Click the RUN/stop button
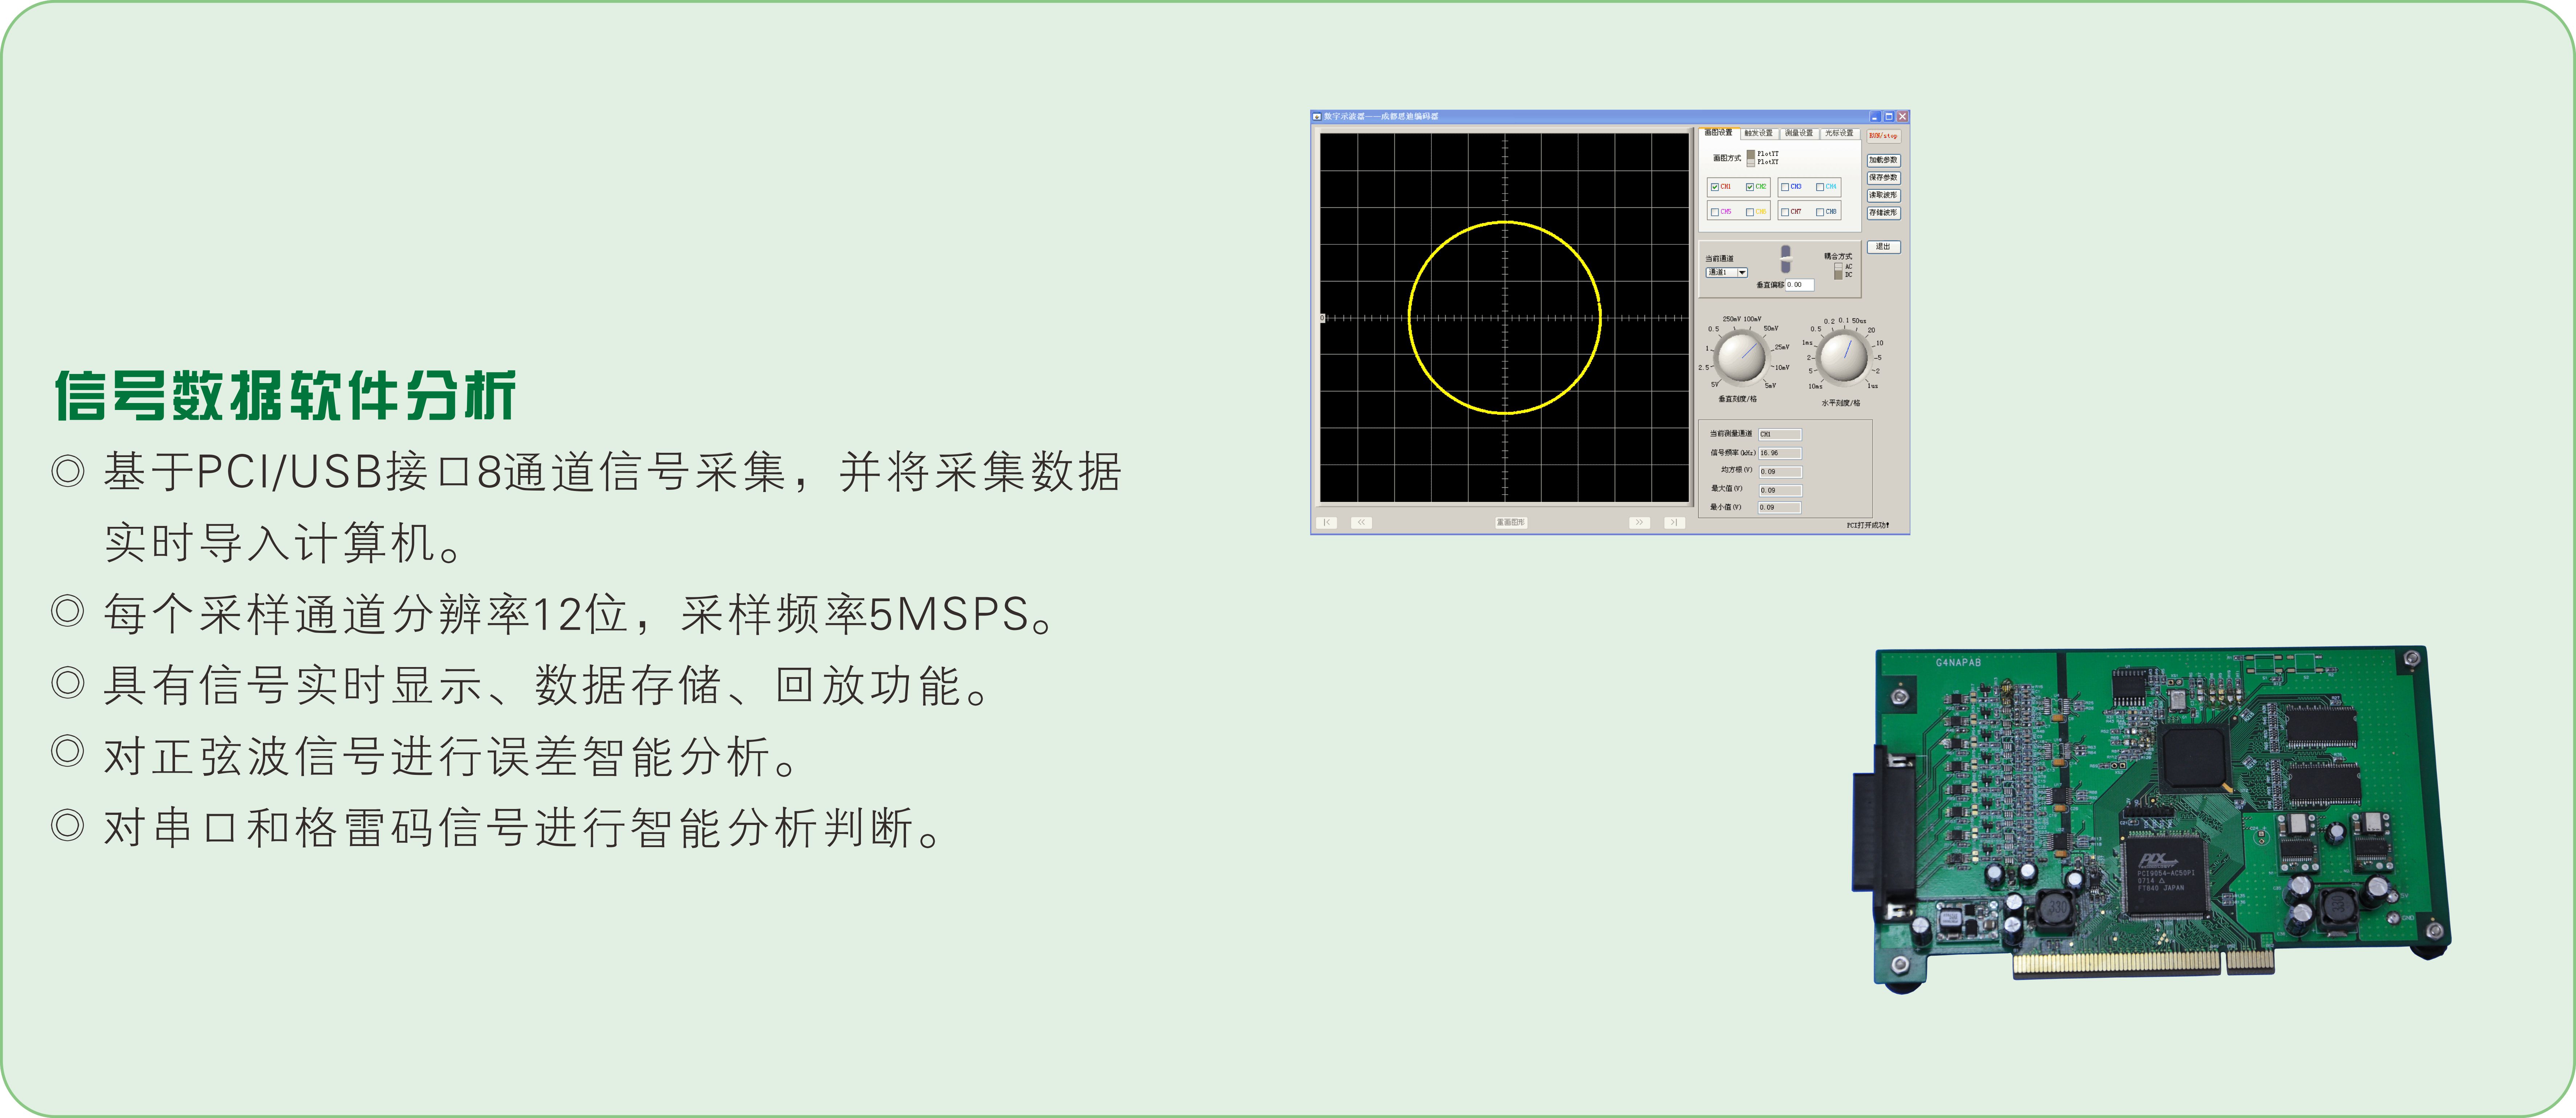This screenshot has width=2576, height=1118. (1884, 136)
